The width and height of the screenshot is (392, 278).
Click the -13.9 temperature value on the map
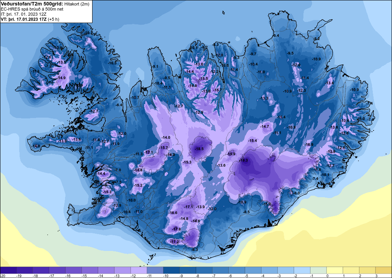point(200,207)
